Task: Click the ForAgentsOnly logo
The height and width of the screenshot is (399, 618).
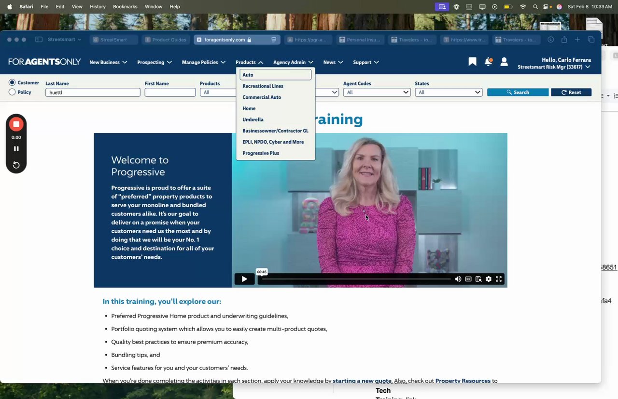Action: coord(44,62)
